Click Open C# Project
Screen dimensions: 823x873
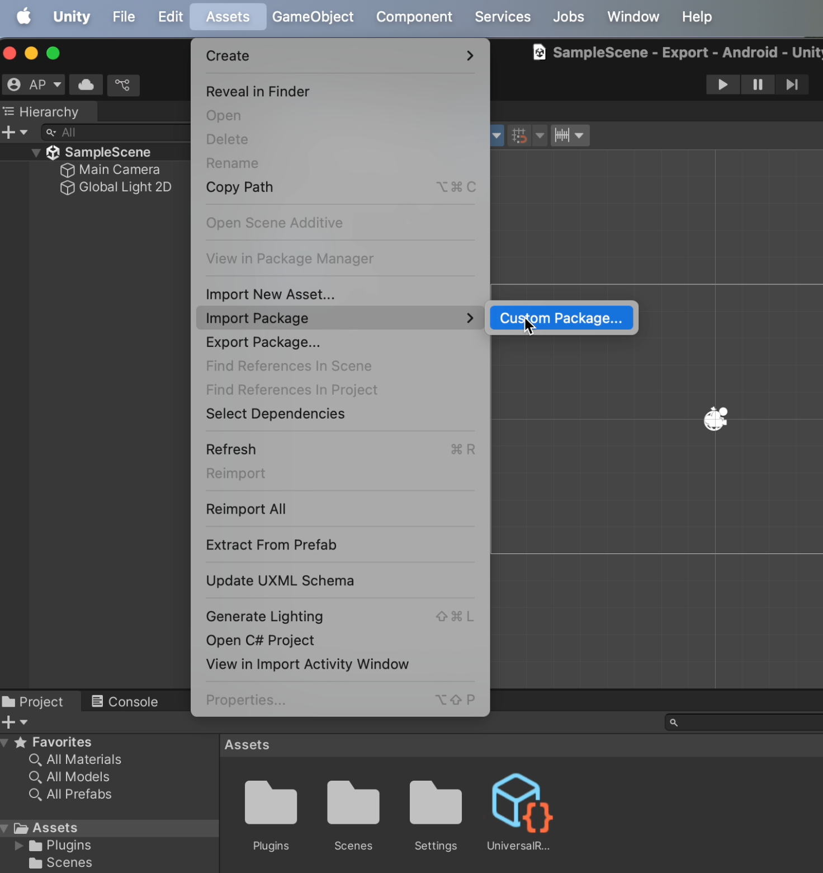(x=340, y=640)
